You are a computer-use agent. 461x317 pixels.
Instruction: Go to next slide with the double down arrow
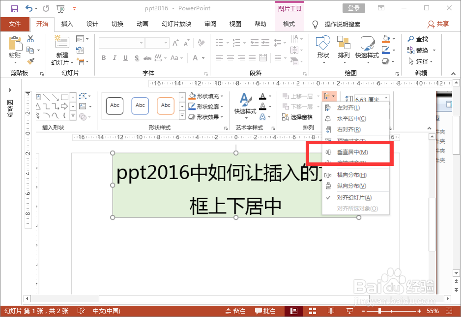coord(456,290)
